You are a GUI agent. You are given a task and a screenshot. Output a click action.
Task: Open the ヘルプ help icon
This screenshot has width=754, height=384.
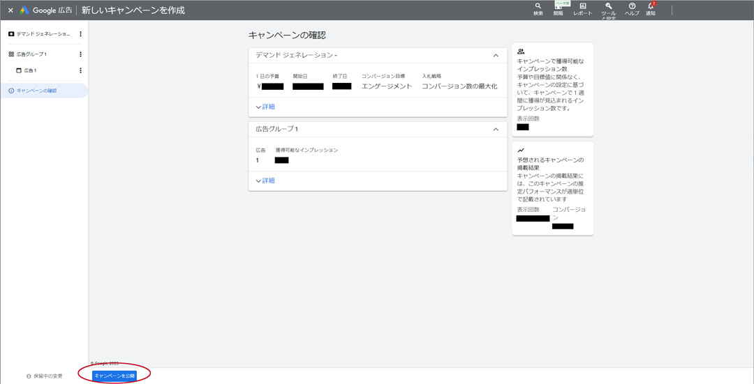[x=632, y=8]
